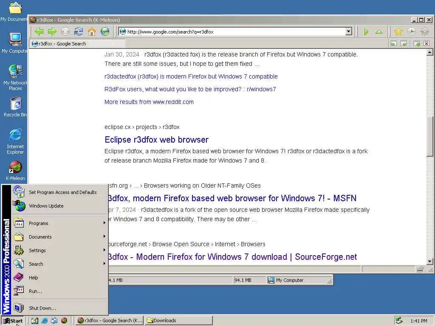Select the K-Meleon desktop shortcut

tap(15, 171)
